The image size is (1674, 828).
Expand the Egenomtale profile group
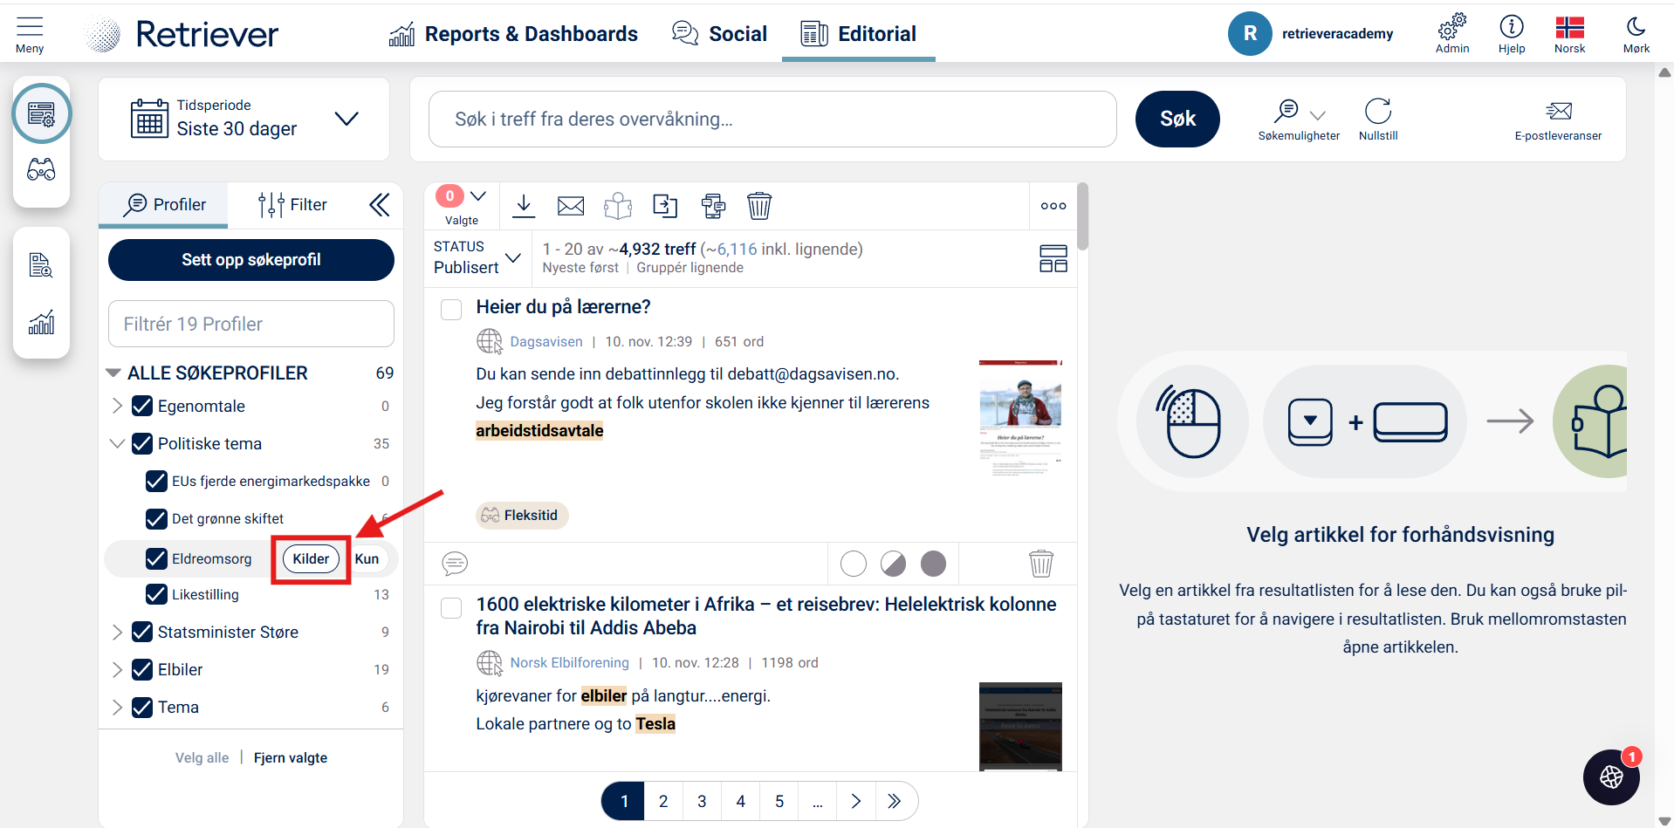[x=117, y=406]
